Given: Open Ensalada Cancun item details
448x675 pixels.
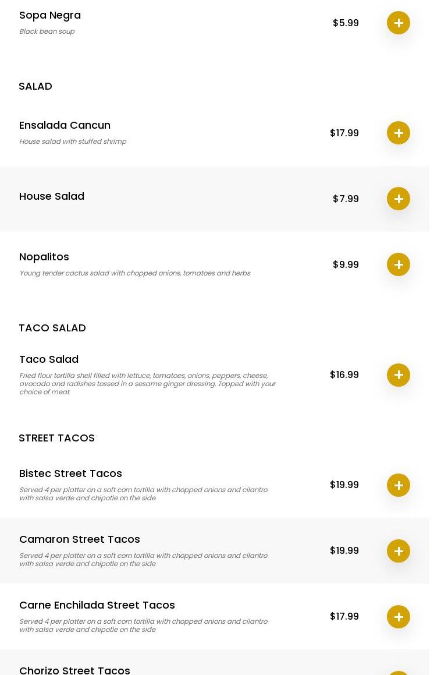Looking at the screenshot, I should [x=65, y=125].
